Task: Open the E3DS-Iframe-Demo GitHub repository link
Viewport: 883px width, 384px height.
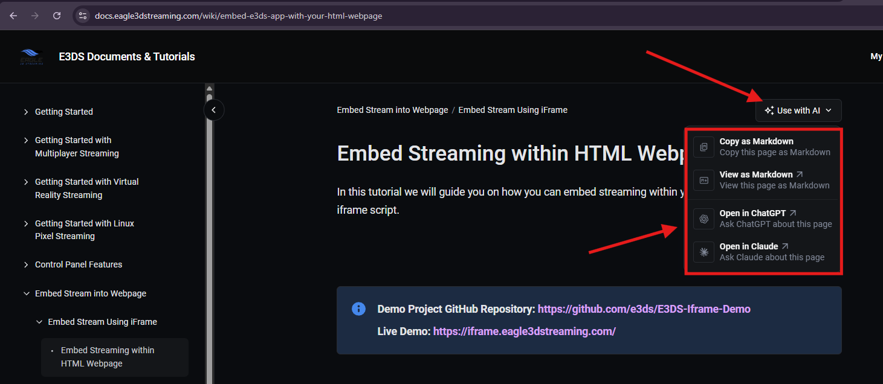Action: click(x=644, y=309)
